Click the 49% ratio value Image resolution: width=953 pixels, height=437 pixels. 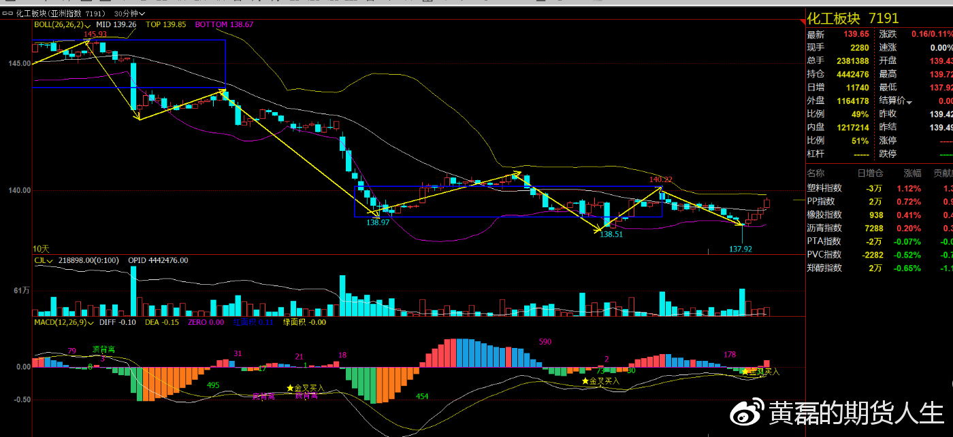tap(860, 114)
